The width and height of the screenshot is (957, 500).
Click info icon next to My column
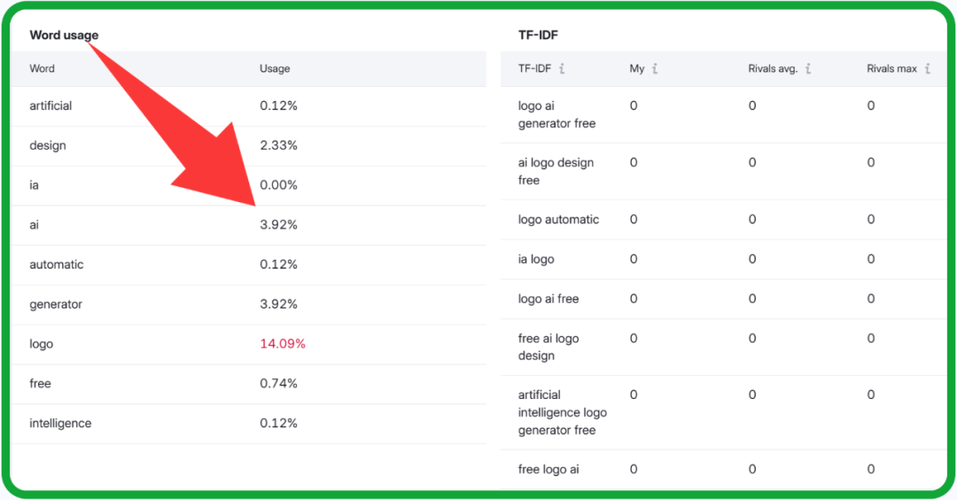[655, 69]
